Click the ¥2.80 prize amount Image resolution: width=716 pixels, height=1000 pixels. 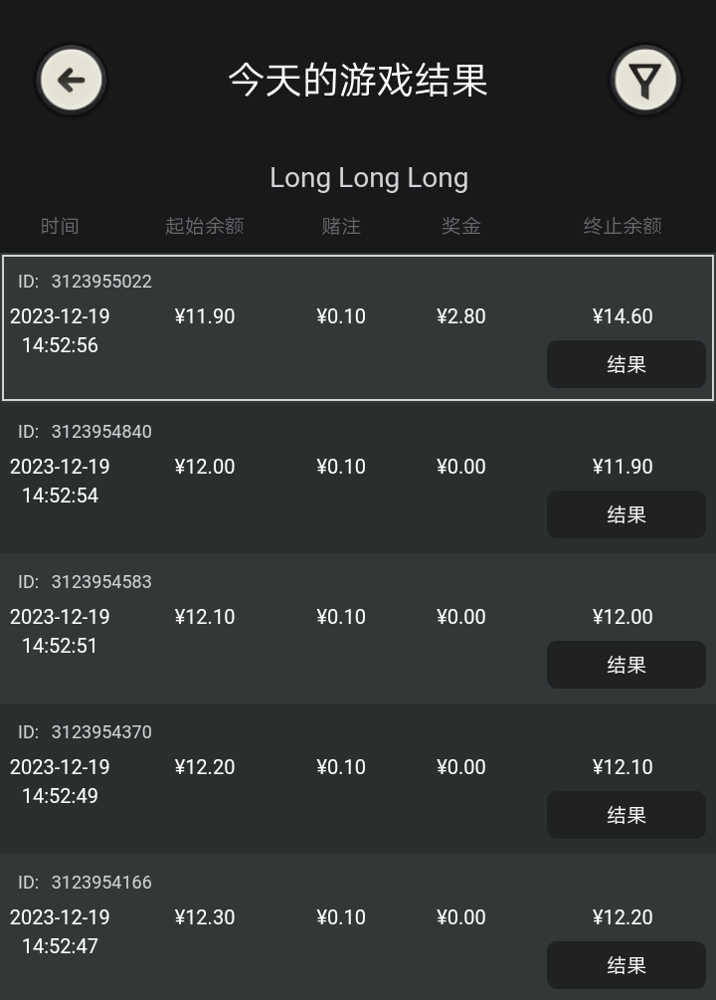pos(461,316)
